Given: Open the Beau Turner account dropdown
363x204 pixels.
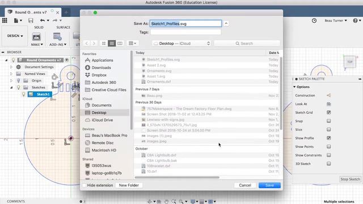Looking at the screenshot, I should pos(336,20).
